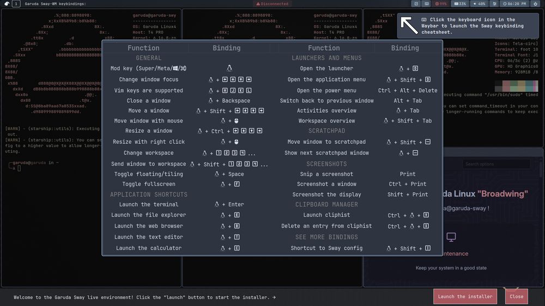The image size is (545, 306).
Task: Click the E key icon for file explorer
Action: (x=237, y=215)
